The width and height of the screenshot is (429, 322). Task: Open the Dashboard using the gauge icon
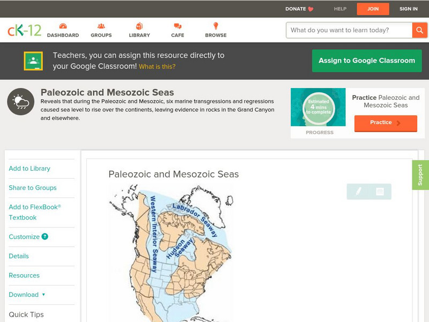click(x=64, y=25)
